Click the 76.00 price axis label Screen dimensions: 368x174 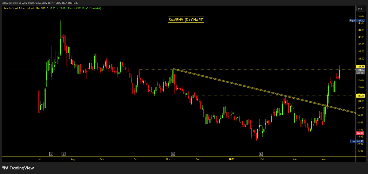pyautogui.click(x=361, y=151)
